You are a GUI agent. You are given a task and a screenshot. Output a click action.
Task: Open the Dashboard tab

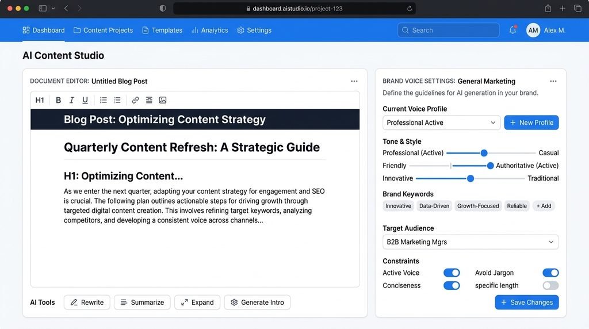coord(44,30)
